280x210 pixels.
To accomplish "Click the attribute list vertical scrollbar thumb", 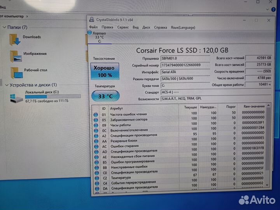I will tap(268, 139).
